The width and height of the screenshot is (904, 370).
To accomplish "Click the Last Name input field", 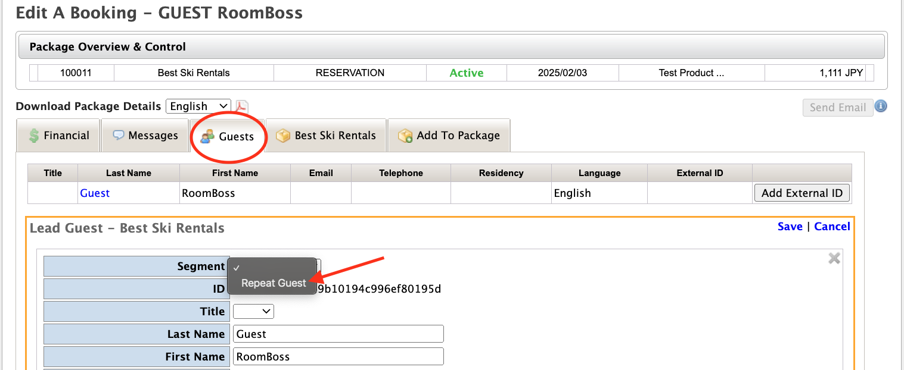I will click(x=338, y=334).
